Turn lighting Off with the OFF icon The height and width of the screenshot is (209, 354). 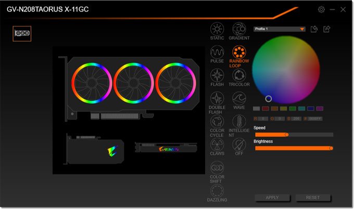point(239,145)
